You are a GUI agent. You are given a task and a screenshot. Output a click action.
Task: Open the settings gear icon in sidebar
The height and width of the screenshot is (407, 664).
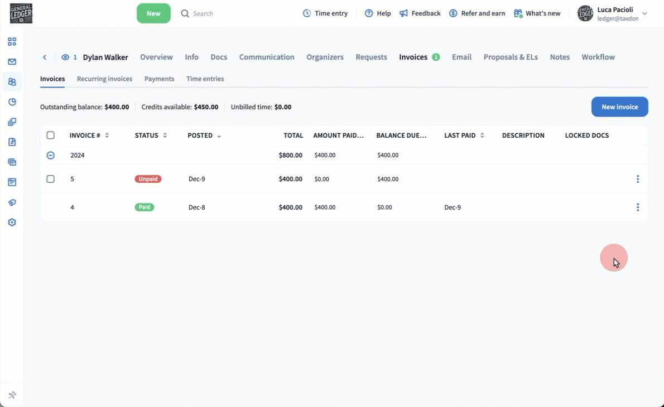tap(12, 222)
